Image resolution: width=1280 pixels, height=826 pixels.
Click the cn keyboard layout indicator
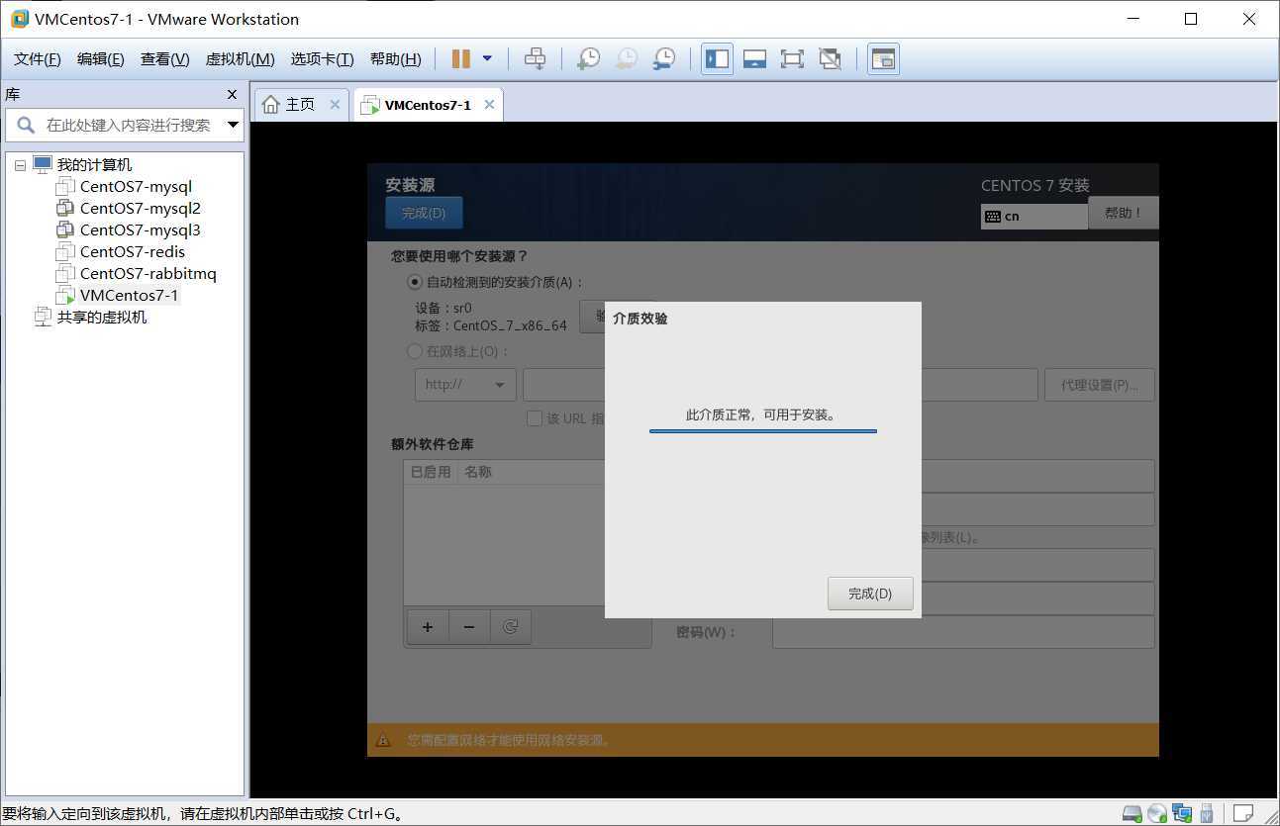[x=1034, y=216]
